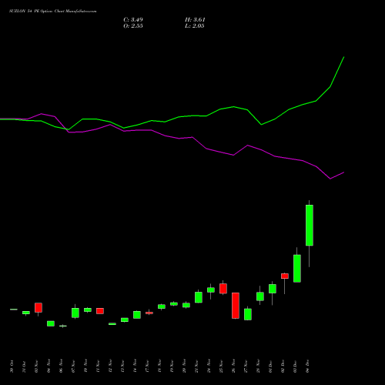Click the '07 Nov' date label

[x=73, y=367]
